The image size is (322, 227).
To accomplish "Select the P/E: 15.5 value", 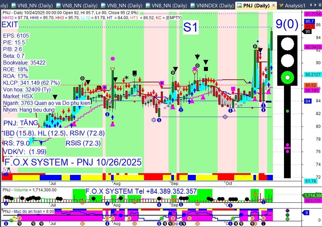I will point(14,42).
